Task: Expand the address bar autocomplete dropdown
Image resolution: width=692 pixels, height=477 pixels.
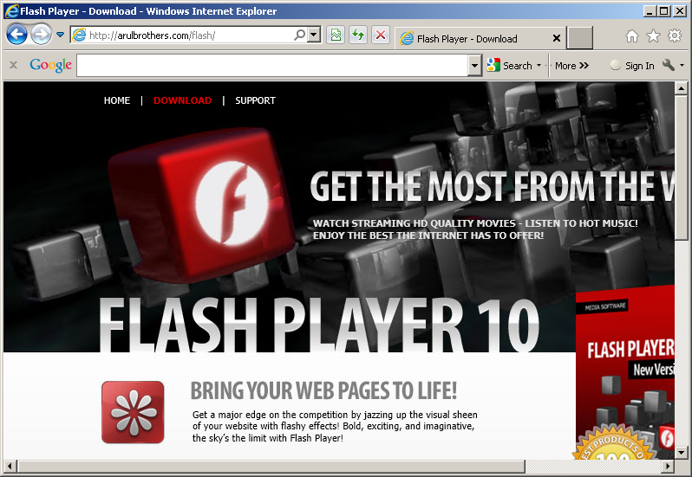Action: coord(314,35)
